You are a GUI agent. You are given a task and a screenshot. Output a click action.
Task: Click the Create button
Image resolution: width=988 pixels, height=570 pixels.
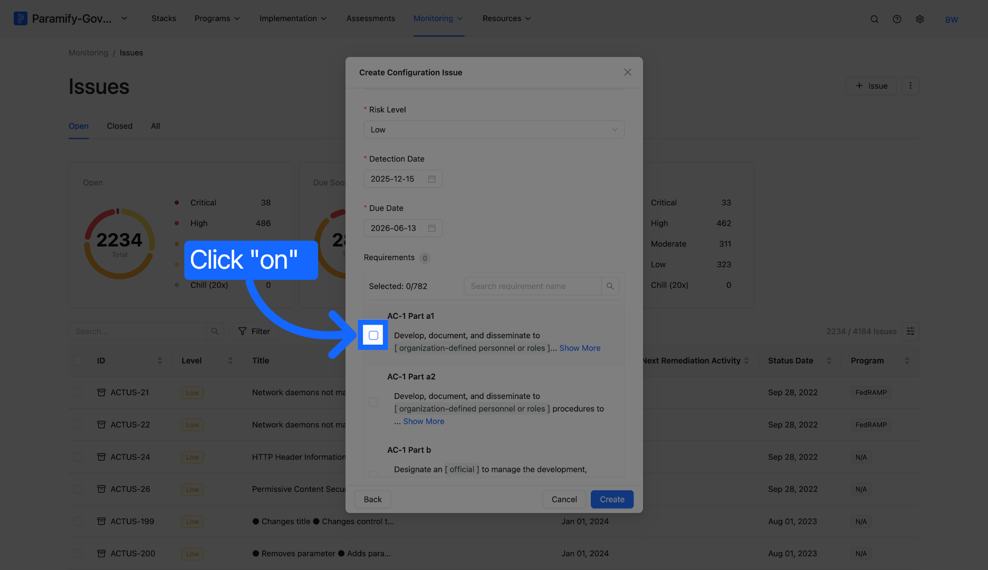(612, 499)
